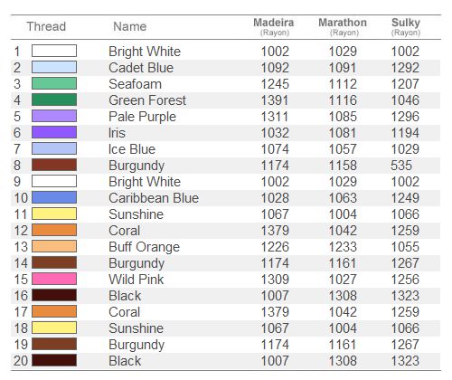Viewport: 452px width, 380px height.
Task: Select Sulky code 535 for Burgundy
Action: pyautogui.click(x=401, y=166)
